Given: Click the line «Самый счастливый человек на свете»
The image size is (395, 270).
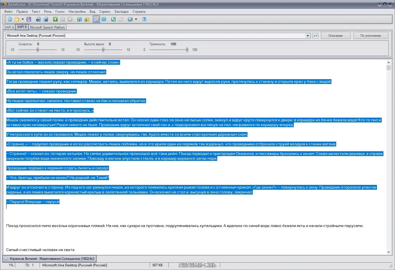Looking at the screenshot, I should click(40, 250).
